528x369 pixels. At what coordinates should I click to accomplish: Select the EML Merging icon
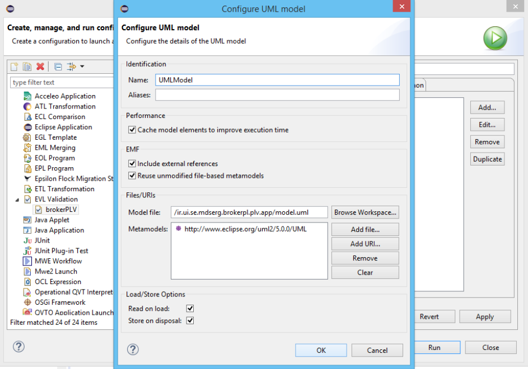point(27,148)
